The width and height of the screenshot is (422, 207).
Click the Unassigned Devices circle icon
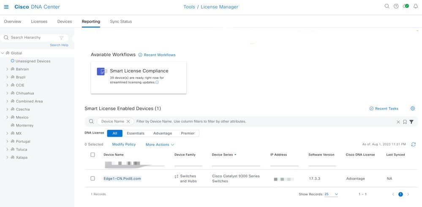(12, 61)
